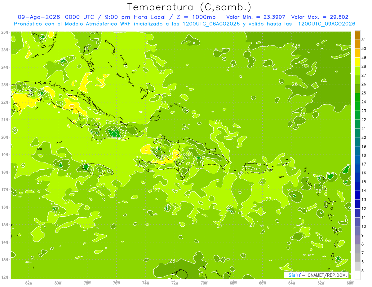Click the 20N latitude axis label

4,137
